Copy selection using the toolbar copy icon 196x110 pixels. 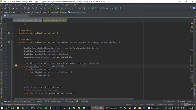pos(25,9)
